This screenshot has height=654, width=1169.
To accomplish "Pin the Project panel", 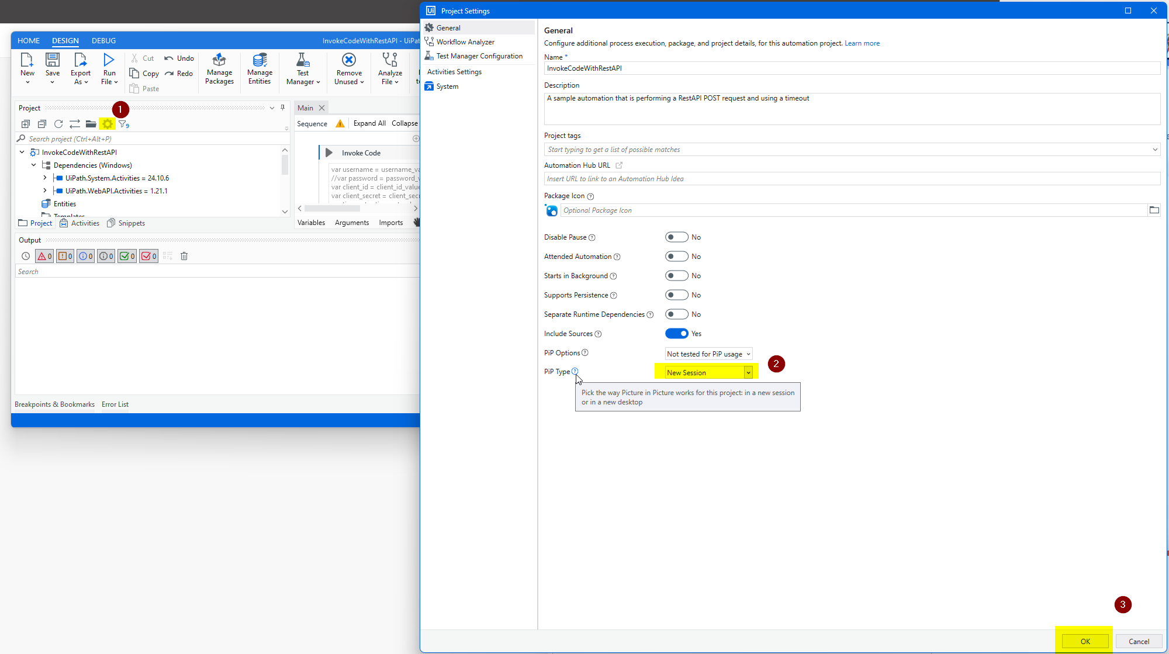I will [283, 108].
